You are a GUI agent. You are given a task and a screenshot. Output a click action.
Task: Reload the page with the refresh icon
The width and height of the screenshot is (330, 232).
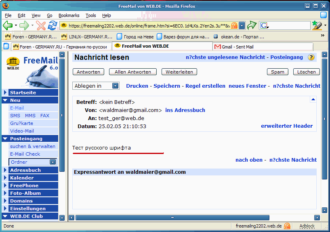pos(53,26)
